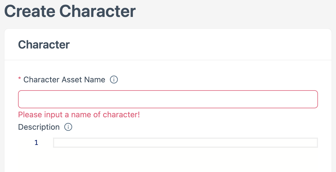Image resolution: width=336 pixels, height=172 pixels.
Task: Click inside the Description editor line
Action: pos(185,142)
